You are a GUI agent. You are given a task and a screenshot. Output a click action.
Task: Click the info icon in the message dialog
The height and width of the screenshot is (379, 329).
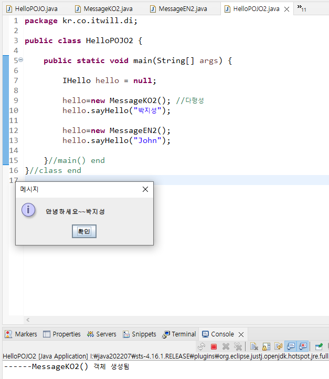28,210
